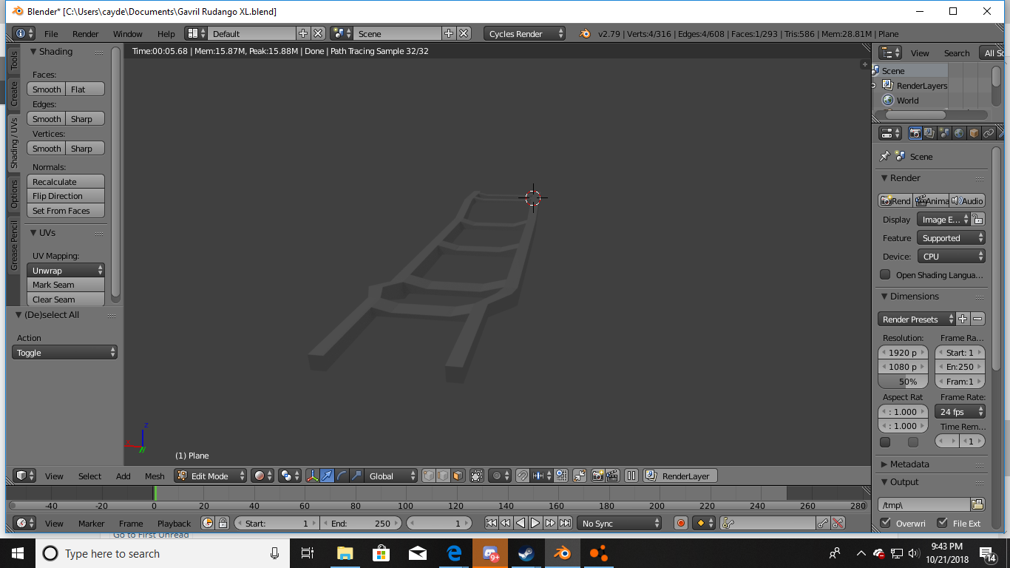Screen dimensions: 1010x568
Task: Render OpenGL animation clapperboard icon
Action: pos(612,476)
